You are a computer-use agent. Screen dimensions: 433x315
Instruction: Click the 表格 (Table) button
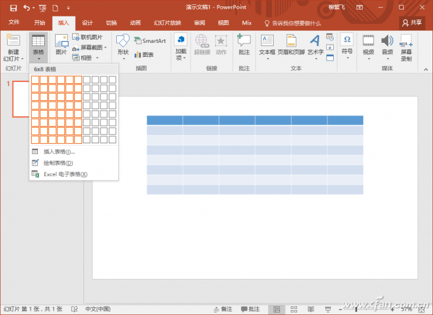click(39, 47)
